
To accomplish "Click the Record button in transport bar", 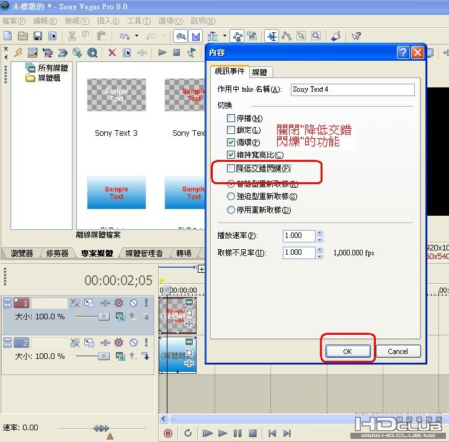I will coord(168,433).
